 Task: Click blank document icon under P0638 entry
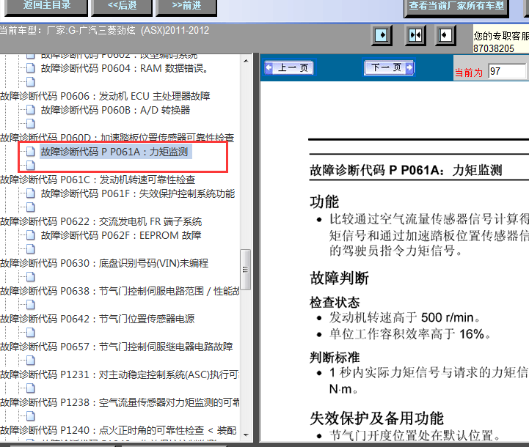tap(31, 305)
